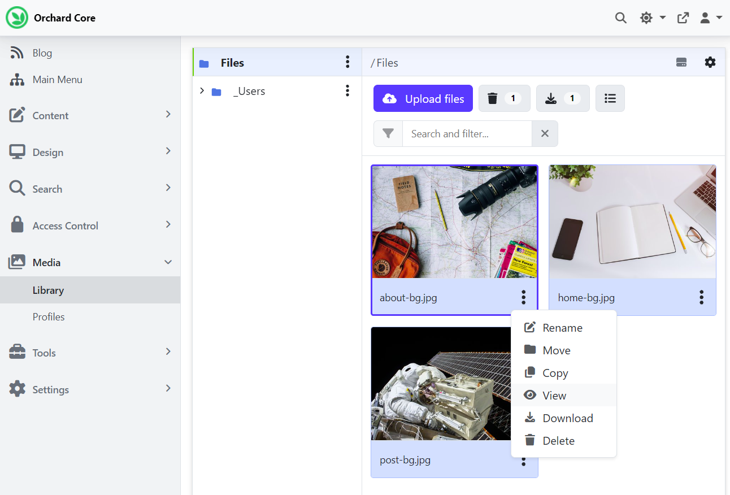
Task: Switch to list view icon
Action: point(610,98)
